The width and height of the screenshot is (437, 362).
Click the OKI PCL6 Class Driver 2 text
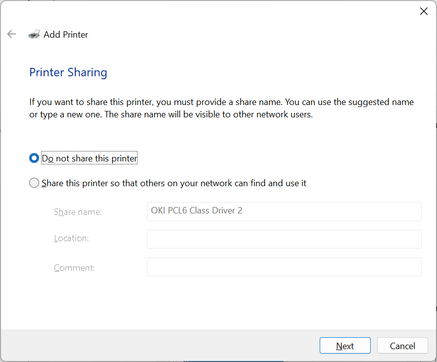196,210
